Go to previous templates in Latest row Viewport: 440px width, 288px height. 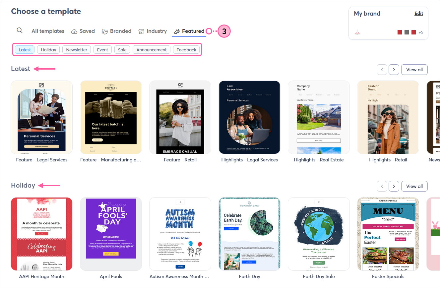tap(382, 70)
